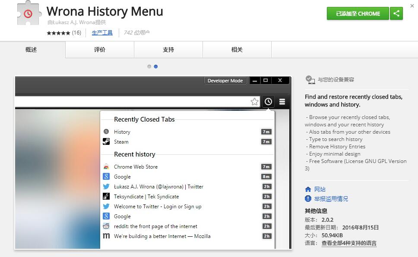The width and height of the screenshot is (418, 257).
Task: Click the 'Chrome Web Store' history entry text
Action: pos(136,167)
